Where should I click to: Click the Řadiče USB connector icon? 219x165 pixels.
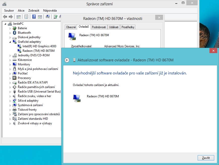pos(14,92)
